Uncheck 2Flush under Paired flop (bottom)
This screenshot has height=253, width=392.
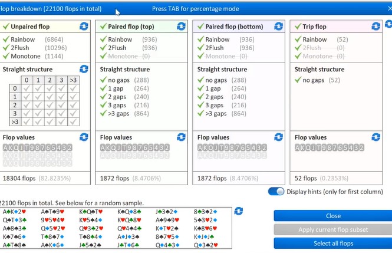click(x=200, y=48)
